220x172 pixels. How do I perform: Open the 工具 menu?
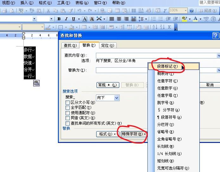coord(64,3)
